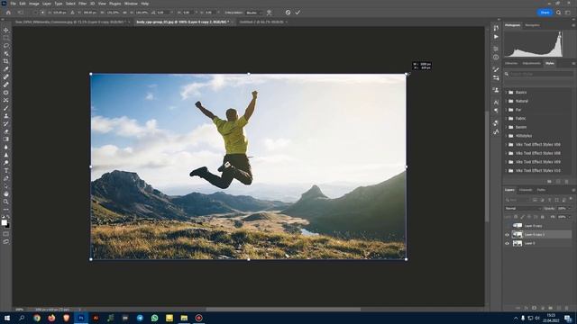The width and height of the screenshot is (577, 324).
Task: Select the Zoom tool
Action: [x=6, y=202]
